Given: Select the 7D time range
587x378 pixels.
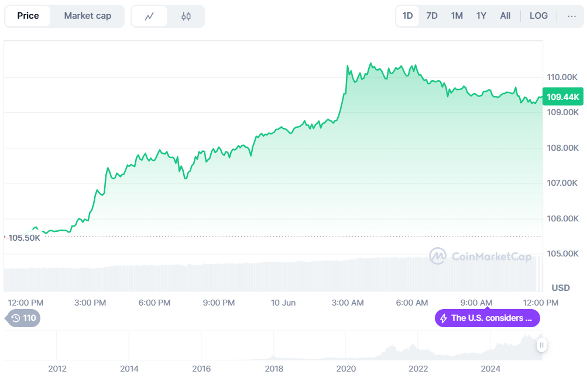Looking at the screenshot, I should 432,16.
